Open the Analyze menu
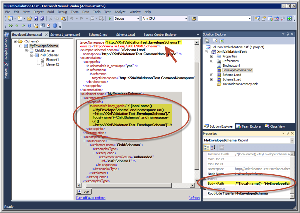This screenshot has height=213, width=300. click(x=120, y=12)
